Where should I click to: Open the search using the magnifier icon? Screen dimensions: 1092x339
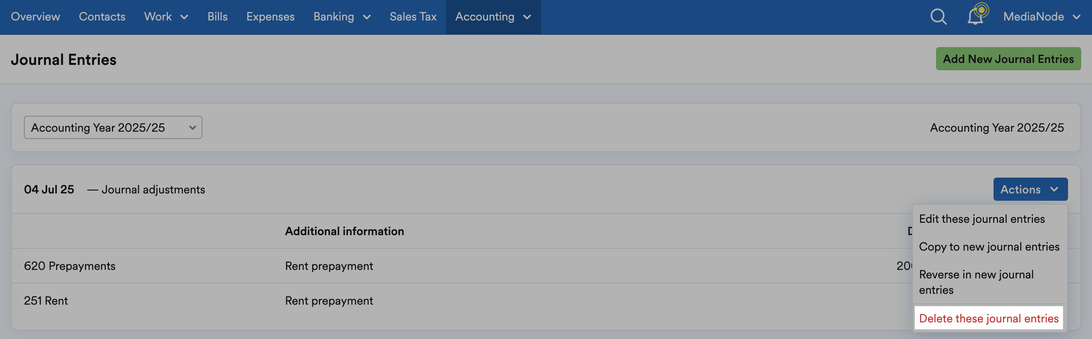click(937, 17)
